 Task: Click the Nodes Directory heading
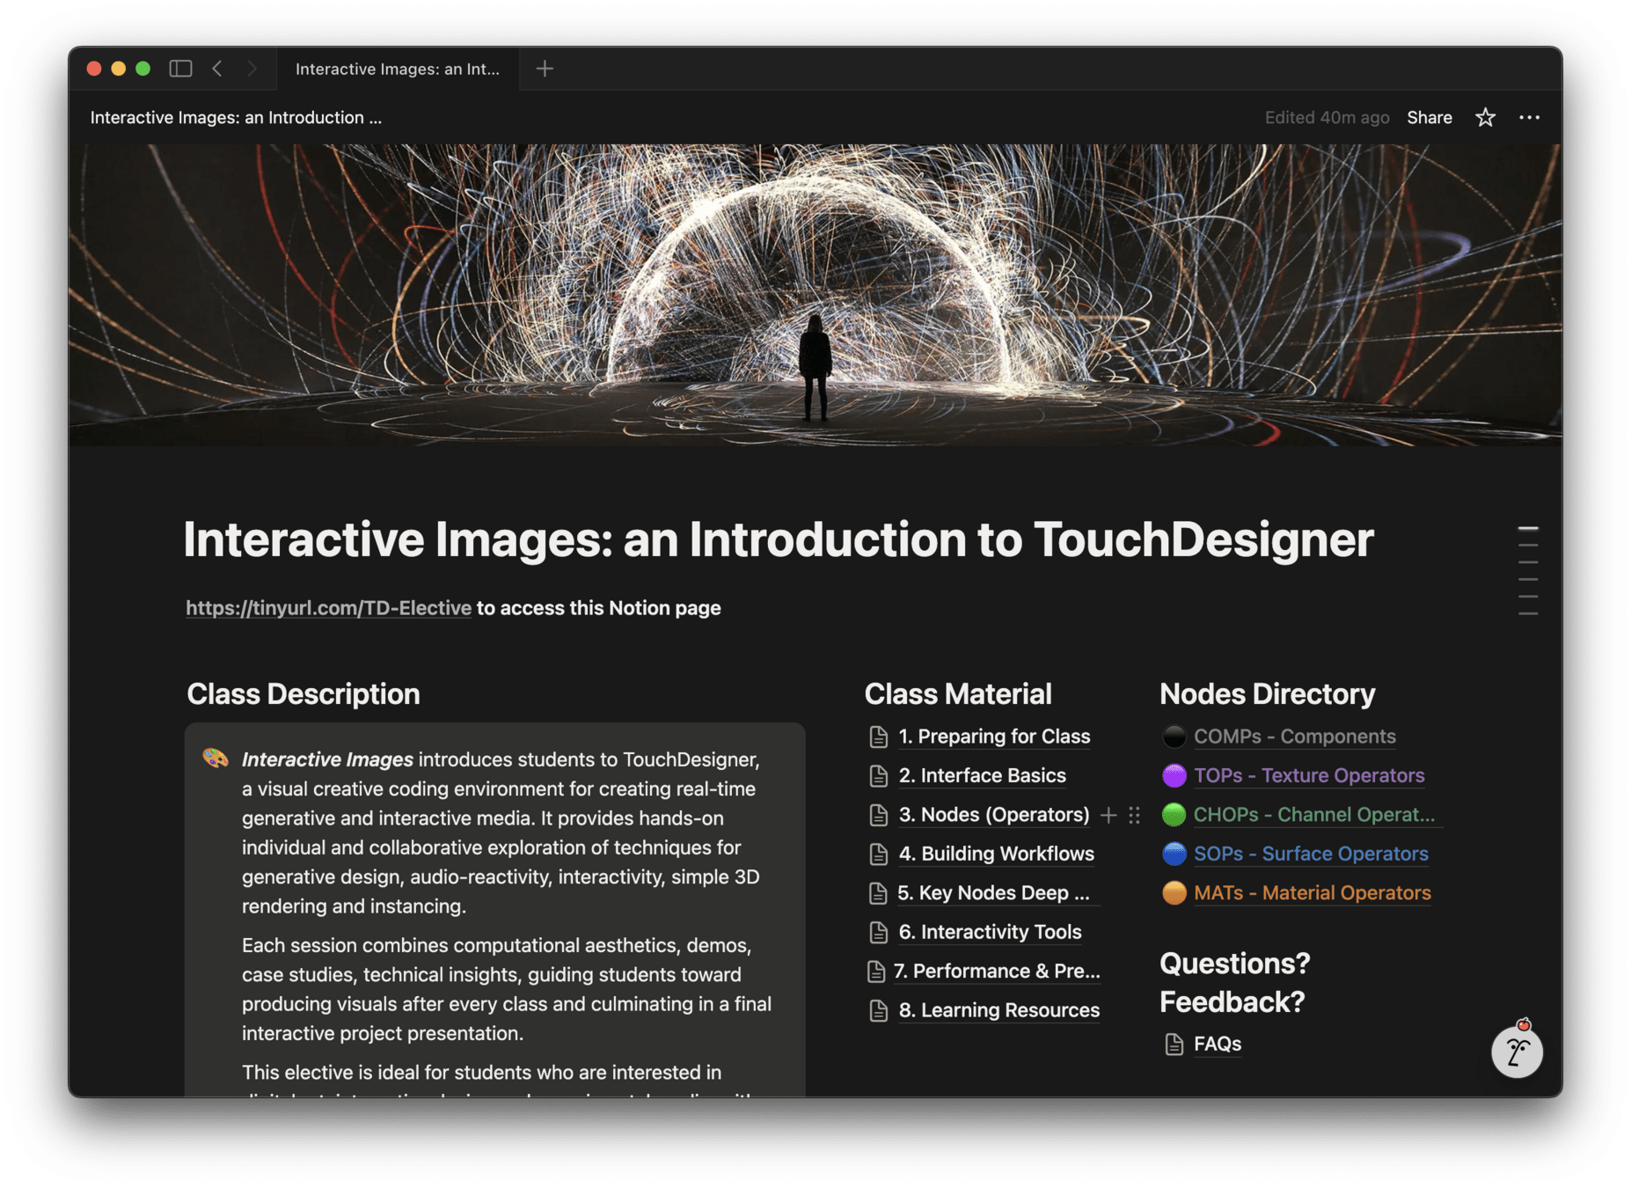(1267, 694)
